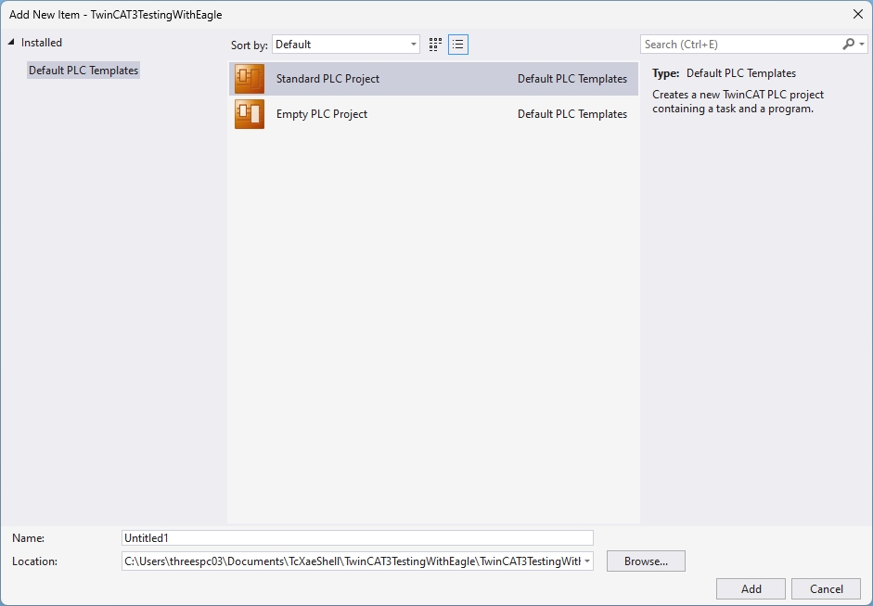This screenshot has width=873, height=606.
Task: Click the search magnifier icon
Action: [x=848, y=44]
